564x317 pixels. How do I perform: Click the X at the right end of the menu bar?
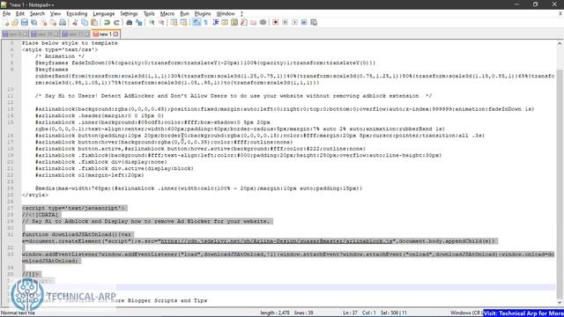tap(560, 14)
